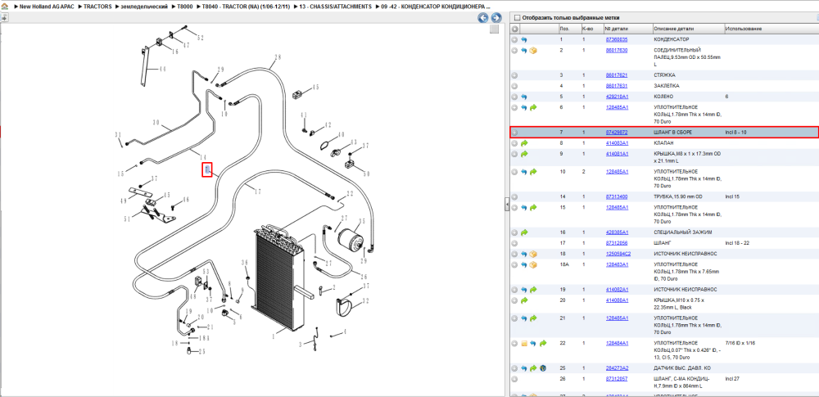The width and height of the screenshot is (819, 397).
Task: Select the text 'ДАТЧИК ВЫС. ДАВЛ. КО'
Action: click(681, 368)
